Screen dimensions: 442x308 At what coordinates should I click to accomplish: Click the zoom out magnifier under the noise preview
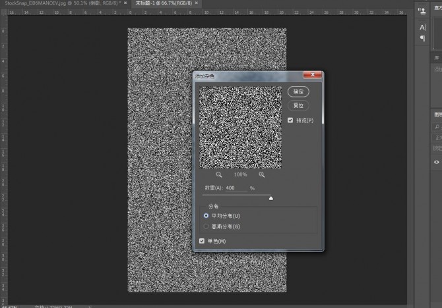(x=219, y=175)
